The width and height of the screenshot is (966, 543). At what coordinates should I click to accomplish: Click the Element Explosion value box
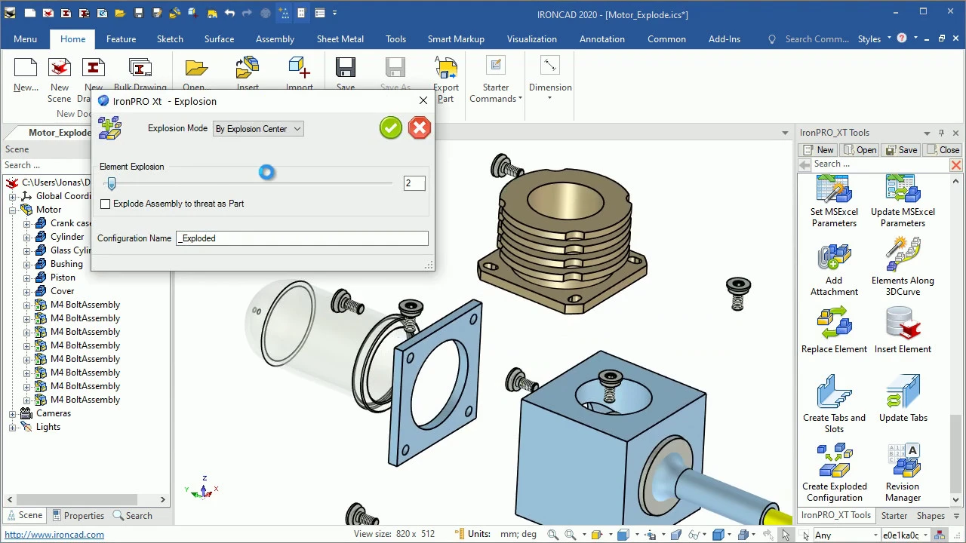pos(414,183)
